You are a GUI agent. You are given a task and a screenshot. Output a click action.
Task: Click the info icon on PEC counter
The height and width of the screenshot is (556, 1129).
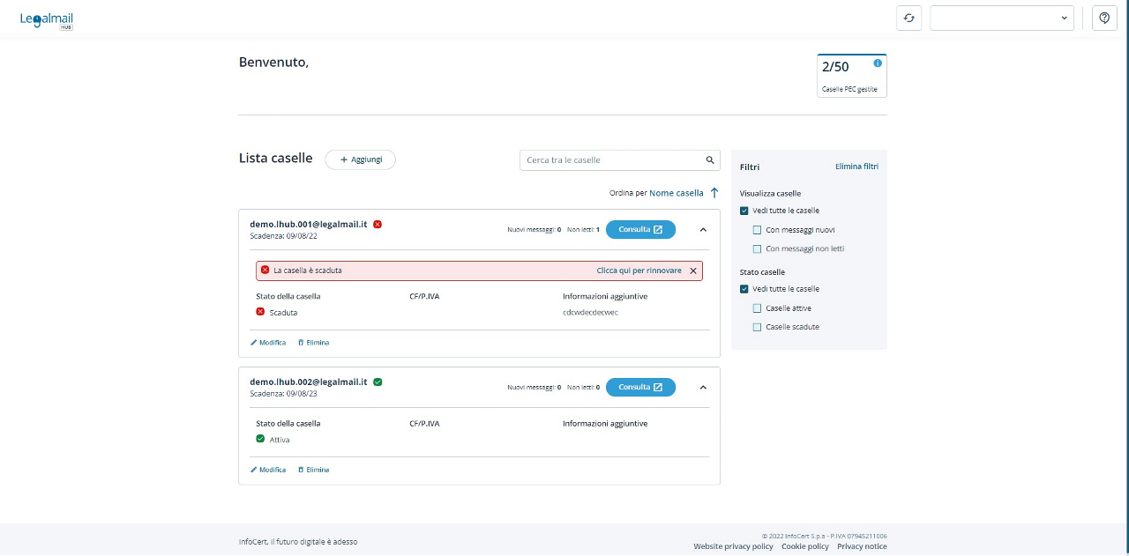tap(877, 63)
